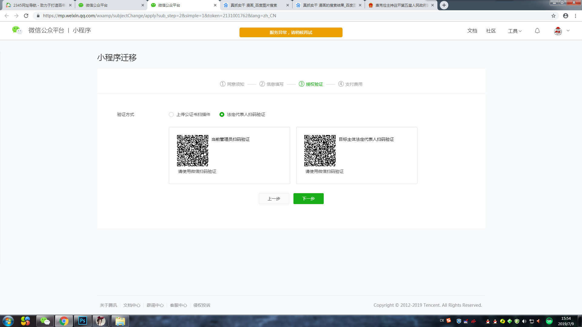Open Chrome profile icon
Viewport: 582px width, 327px height.
(x=566, y=16)
